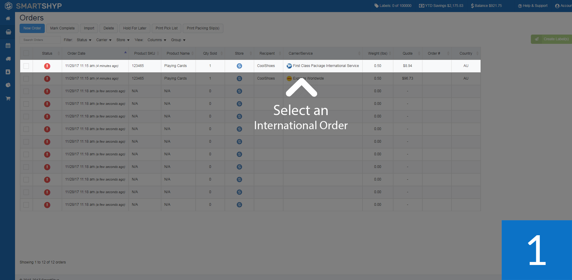Open the calendar sidebar icon
Screen dimensions: 572x280
point(8,46)
